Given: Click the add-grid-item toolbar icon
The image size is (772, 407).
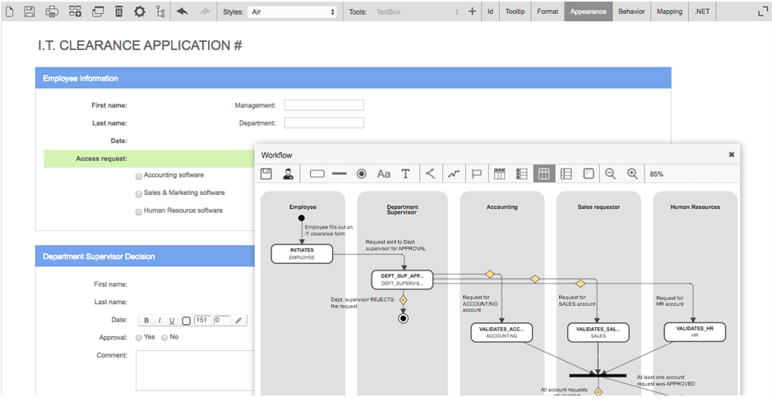Looking at the screenshot, I should (75, 12).
